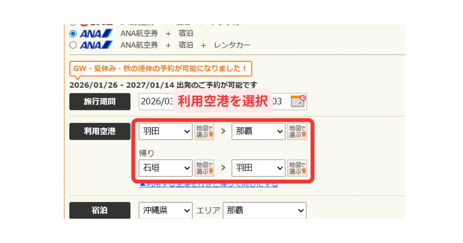The width and height of the screenshot is (463, 243).
Task: Click map picker icon beside return 羽田 arrival
Action: point(297,168)
